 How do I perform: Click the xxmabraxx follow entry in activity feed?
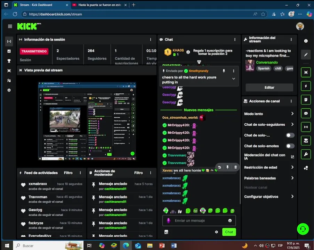point(51,186)
